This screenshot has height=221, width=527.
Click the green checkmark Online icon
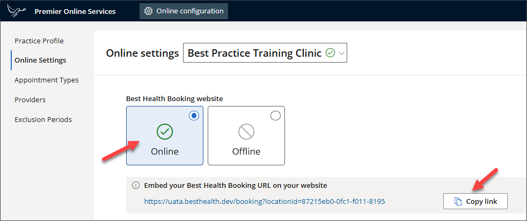[x=164, y=132]
